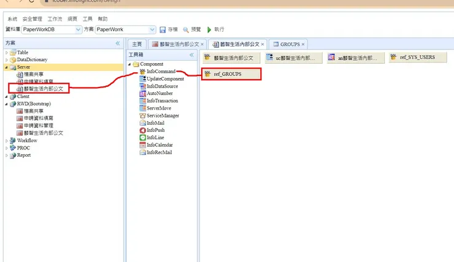This screenshot has width=454, height=262.
Task: Switch to the 主頁 tab
Action: (137, 44)
